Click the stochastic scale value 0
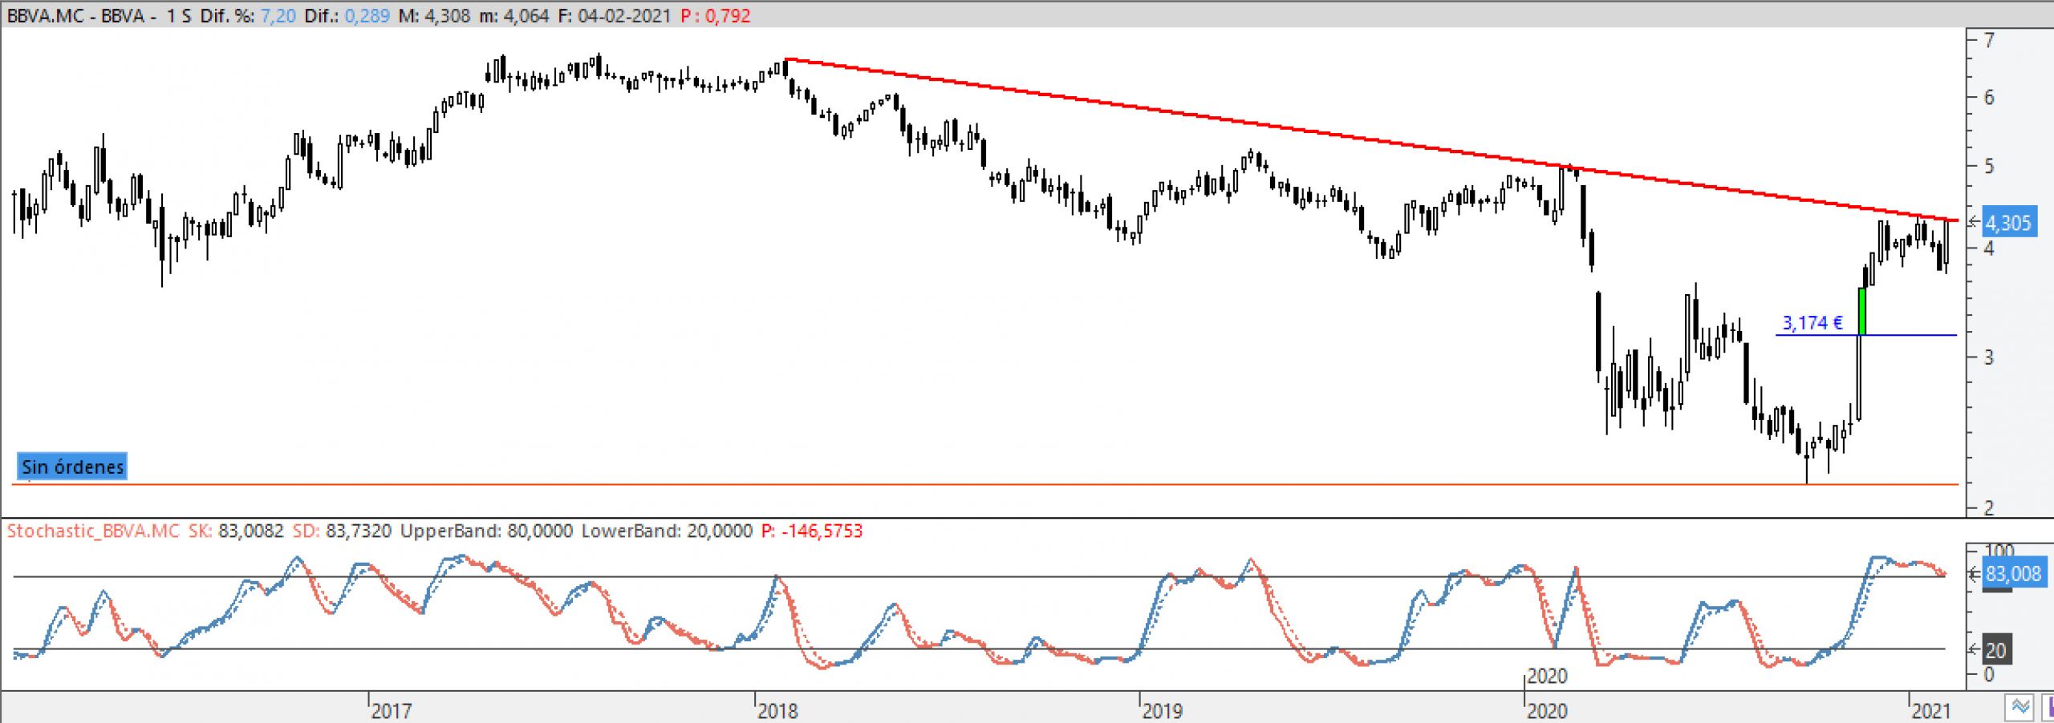Screen dimensions: 2054x723 1989,675
